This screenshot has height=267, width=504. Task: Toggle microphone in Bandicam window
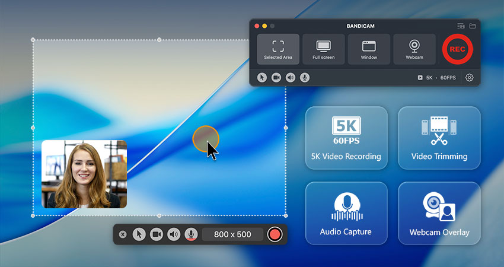pos(304,77)
